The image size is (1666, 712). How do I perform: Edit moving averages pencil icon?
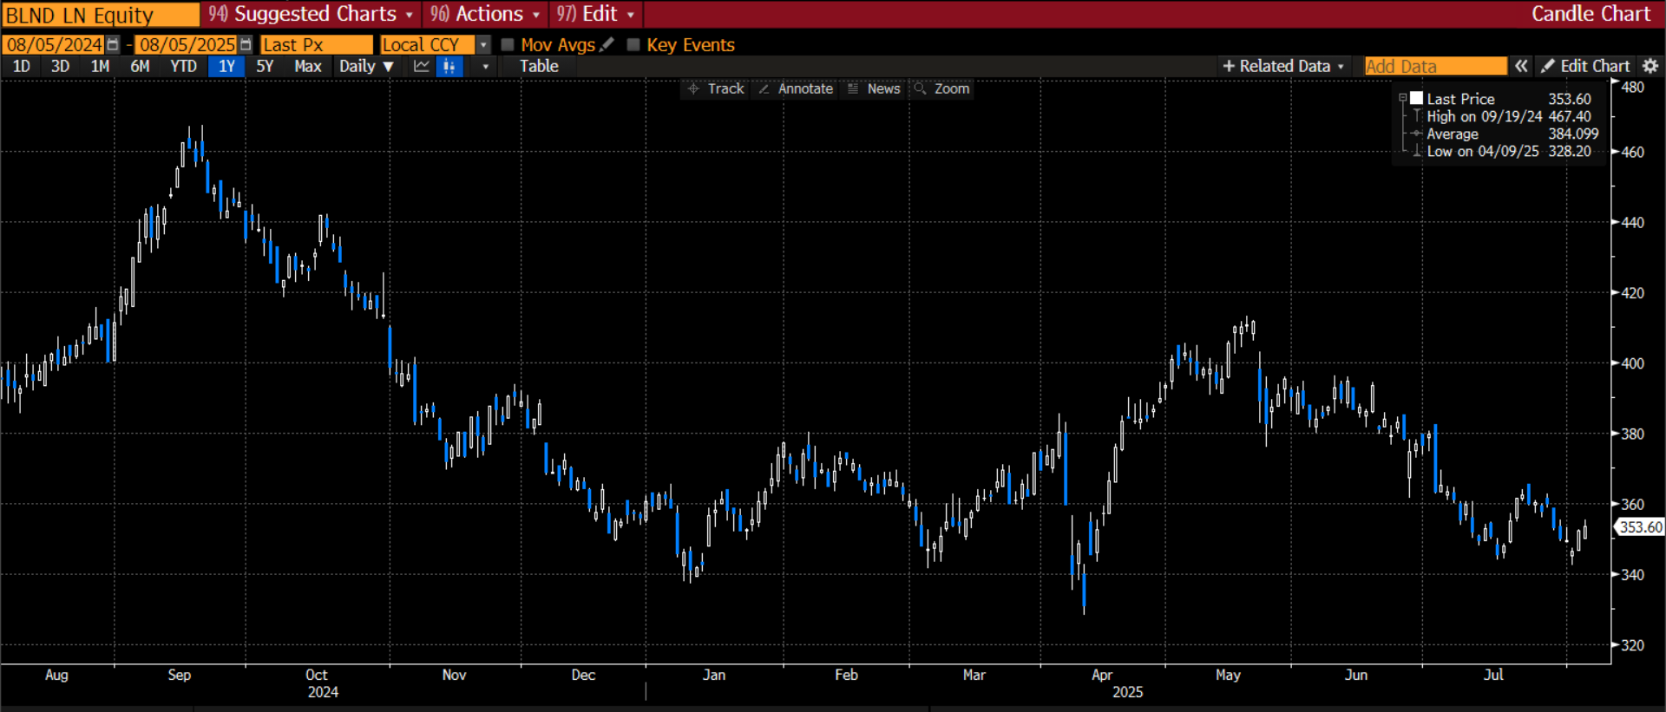pyautogui.click(x=607, y=44)
